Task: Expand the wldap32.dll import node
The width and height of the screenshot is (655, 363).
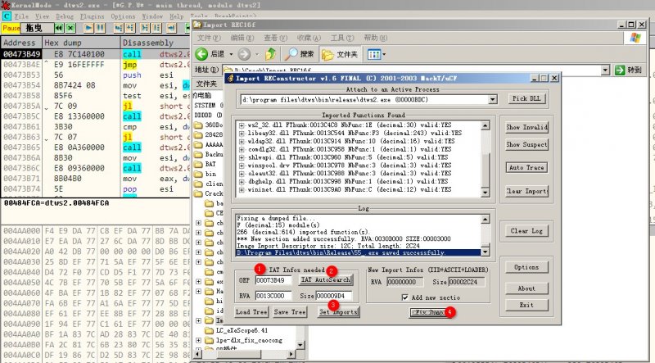Action: tap(242, 141)
